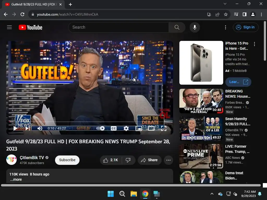
Task: Reload the YouTube page
Action: point(22,14)
